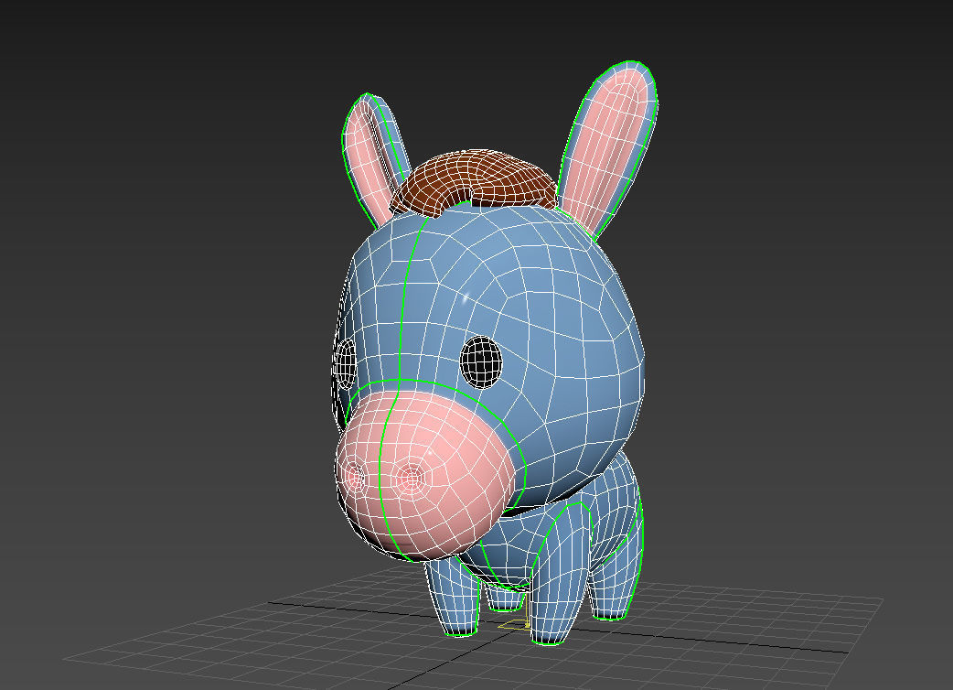Click the black eye facing the camera

[x=481, y=361]
